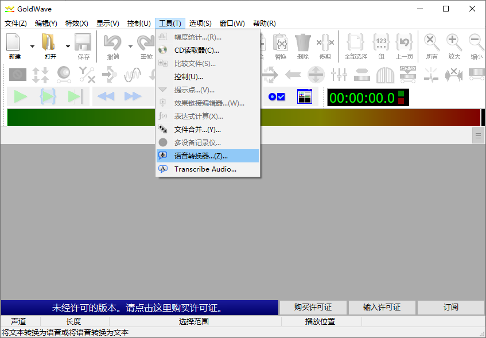486x338 pixels.
Task: Click the 订阅 subscribe button
Action: pos(451,308)
